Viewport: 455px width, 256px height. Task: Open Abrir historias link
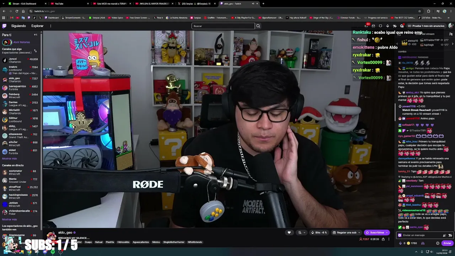(x=22, y=42)
